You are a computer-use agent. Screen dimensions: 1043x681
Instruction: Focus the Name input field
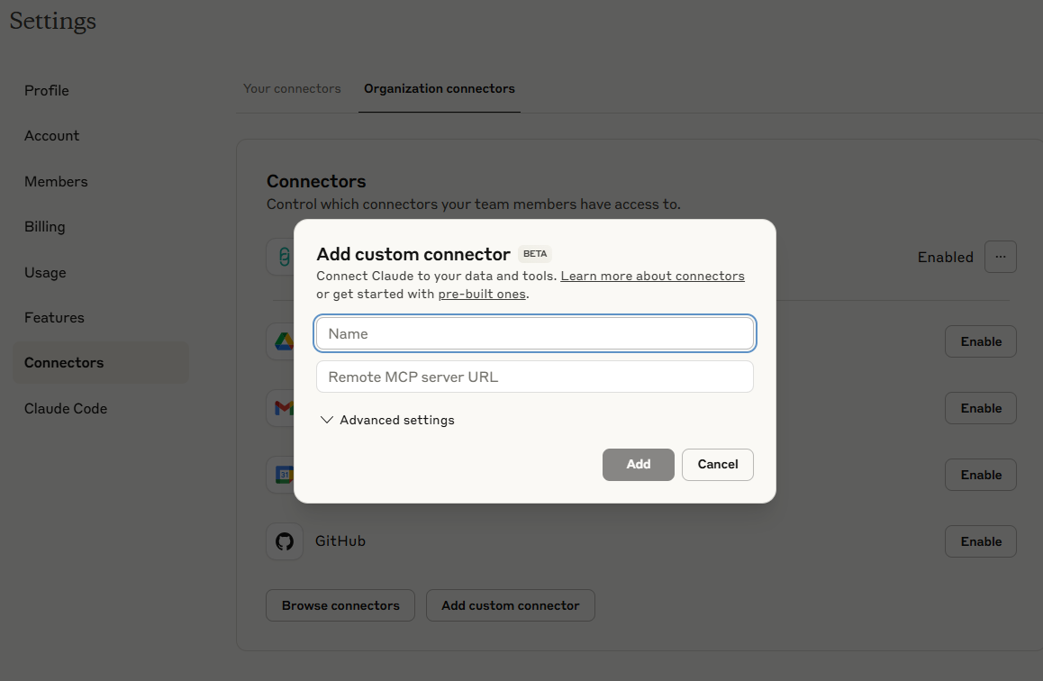coord(535,333)
